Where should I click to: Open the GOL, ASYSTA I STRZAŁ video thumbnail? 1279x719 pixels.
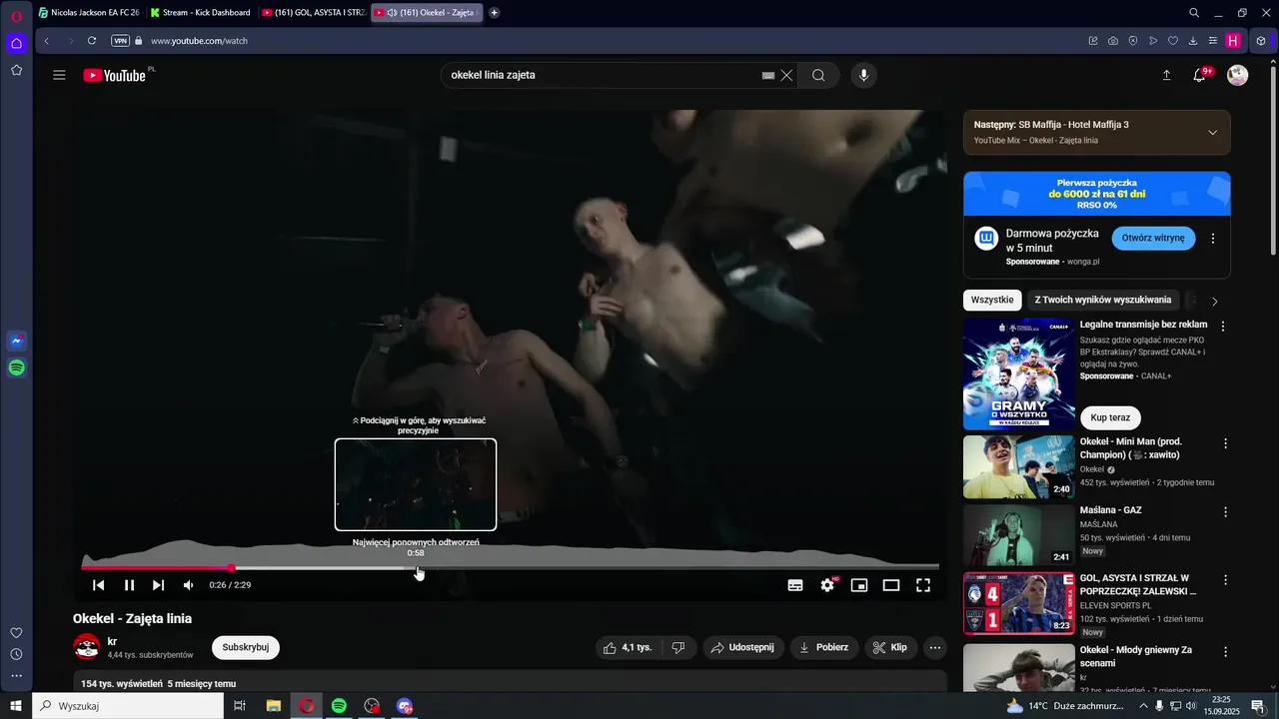(x=1019, y=603)
